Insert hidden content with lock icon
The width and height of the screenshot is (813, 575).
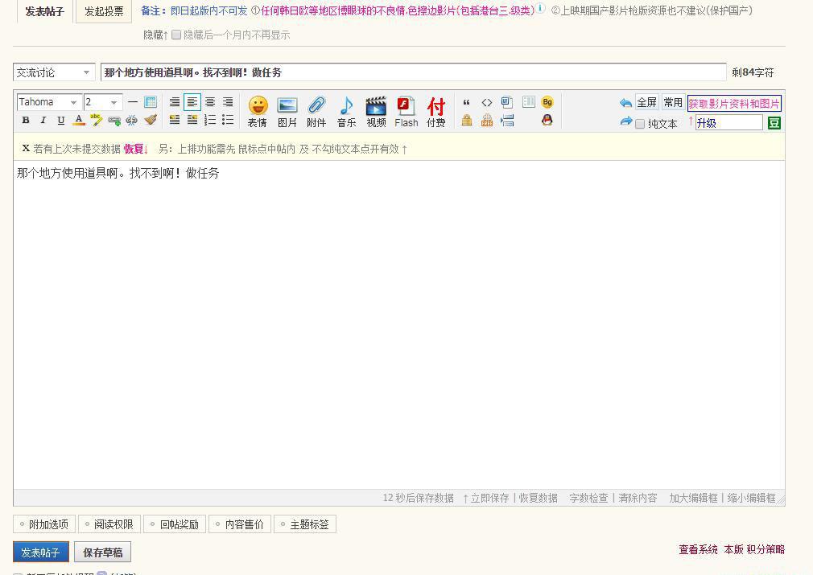(x=467, y=120)
